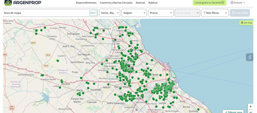
Task: Click the green marker near Cuartel V
Action: 58,61
